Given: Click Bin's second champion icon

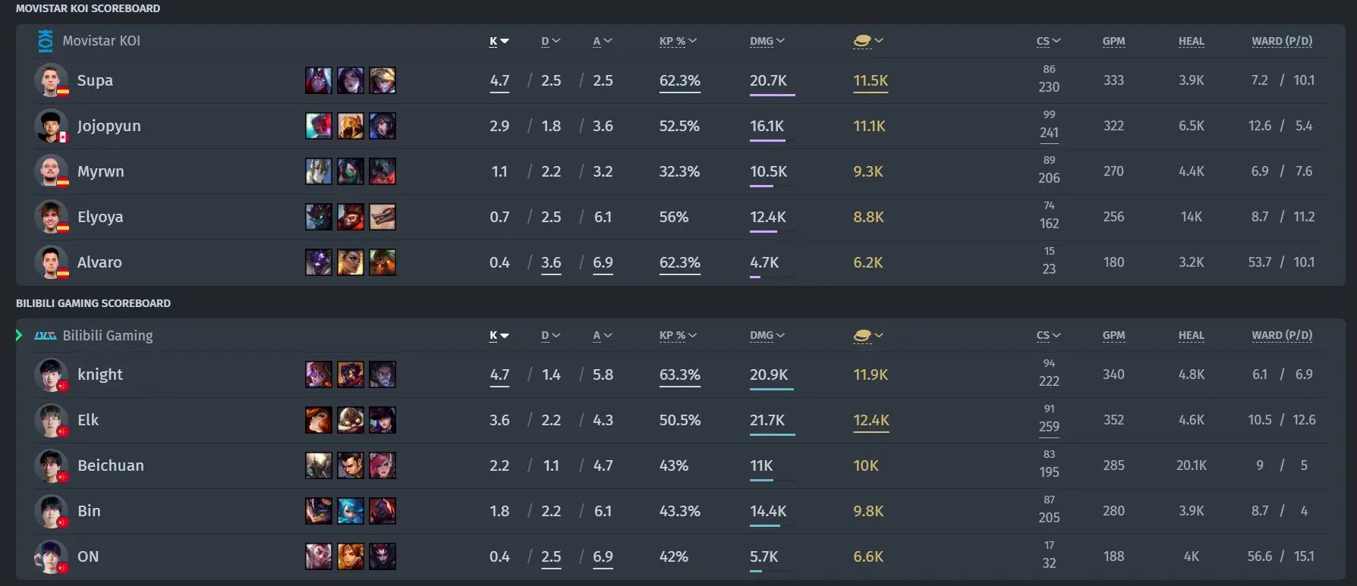Looking at the screenshot, I should 351,511.
